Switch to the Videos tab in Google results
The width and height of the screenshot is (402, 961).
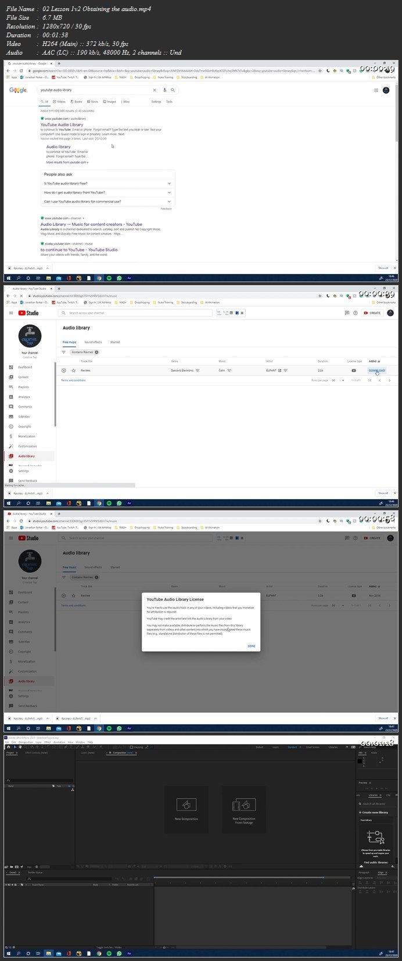tap(60, 102)
